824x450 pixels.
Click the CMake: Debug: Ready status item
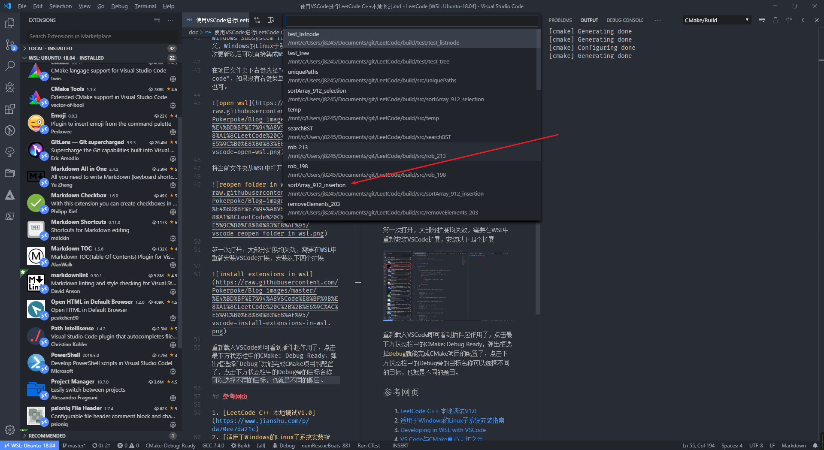point(170,446)
